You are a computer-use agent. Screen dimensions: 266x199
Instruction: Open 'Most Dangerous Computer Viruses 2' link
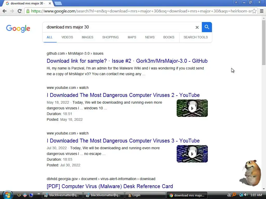[123, 95]
